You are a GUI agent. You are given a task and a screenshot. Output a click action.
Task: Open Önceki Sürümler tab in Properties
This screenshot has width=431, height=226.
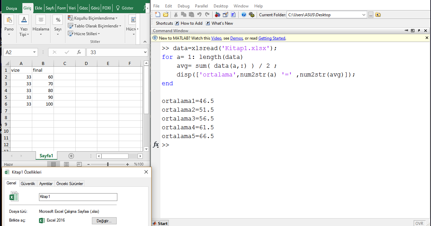(x=70, y=184)
